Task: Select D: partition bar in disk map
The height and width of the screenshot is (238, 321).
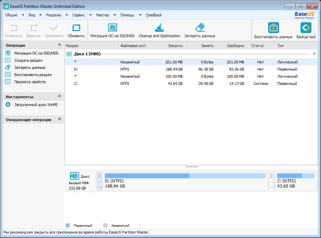Action: point(185,181)
